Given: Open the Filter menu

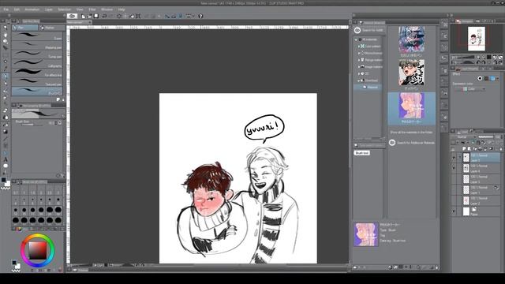Looking at the screenshot, I should 92,9.
